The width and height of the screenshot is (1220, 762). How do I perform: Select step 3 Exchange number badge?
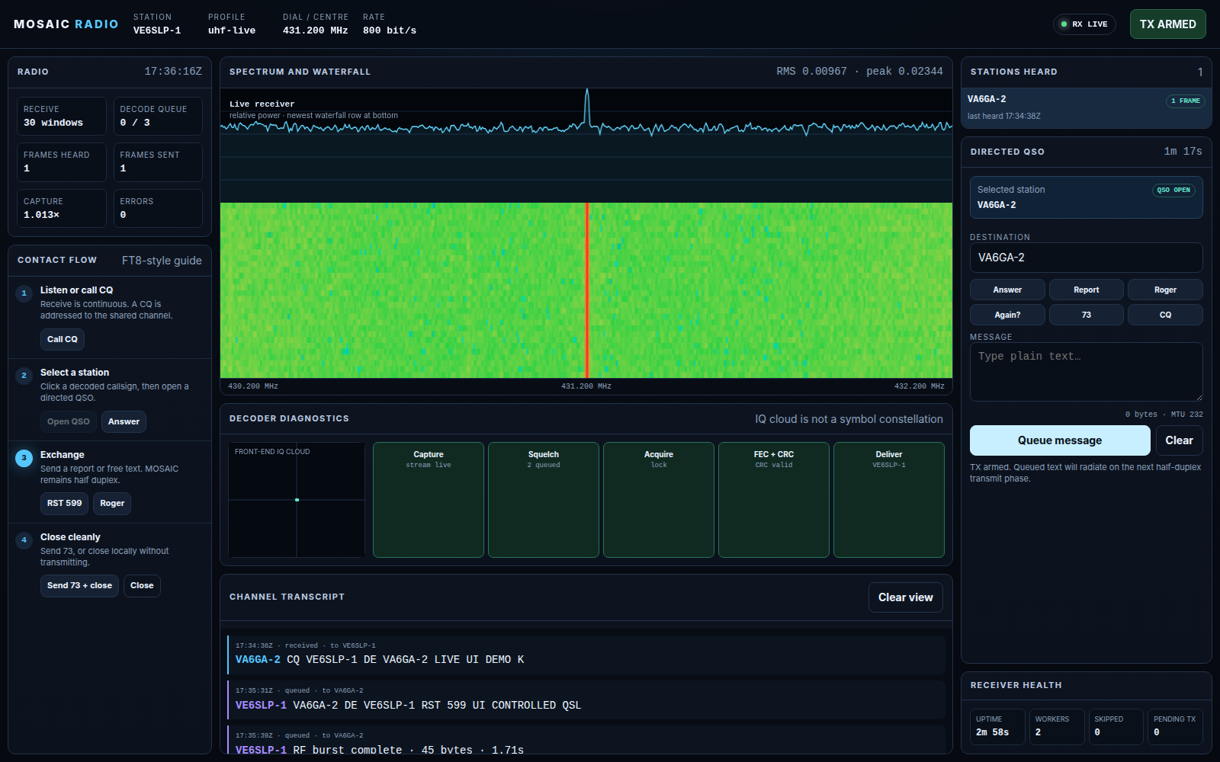[x=24, y=457]
